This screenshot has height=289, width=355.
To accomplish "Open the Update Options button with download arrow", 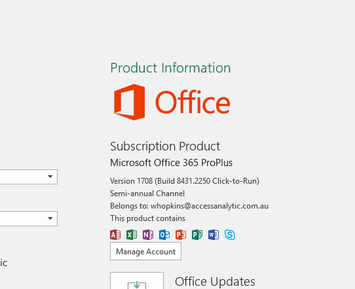I will pos(137,280).
